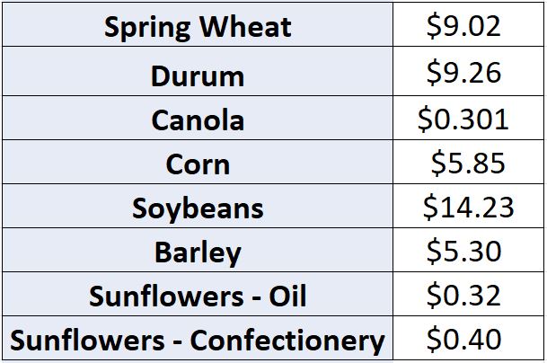Click the word Confectionery in last row
The height and width of the screenshot is (363, 547).
(287, 341)
